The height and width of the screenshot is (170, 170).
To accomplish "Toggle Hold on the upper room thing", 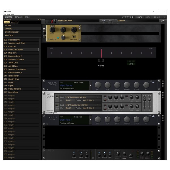I will pyautogui.click(x=153, y=82).
